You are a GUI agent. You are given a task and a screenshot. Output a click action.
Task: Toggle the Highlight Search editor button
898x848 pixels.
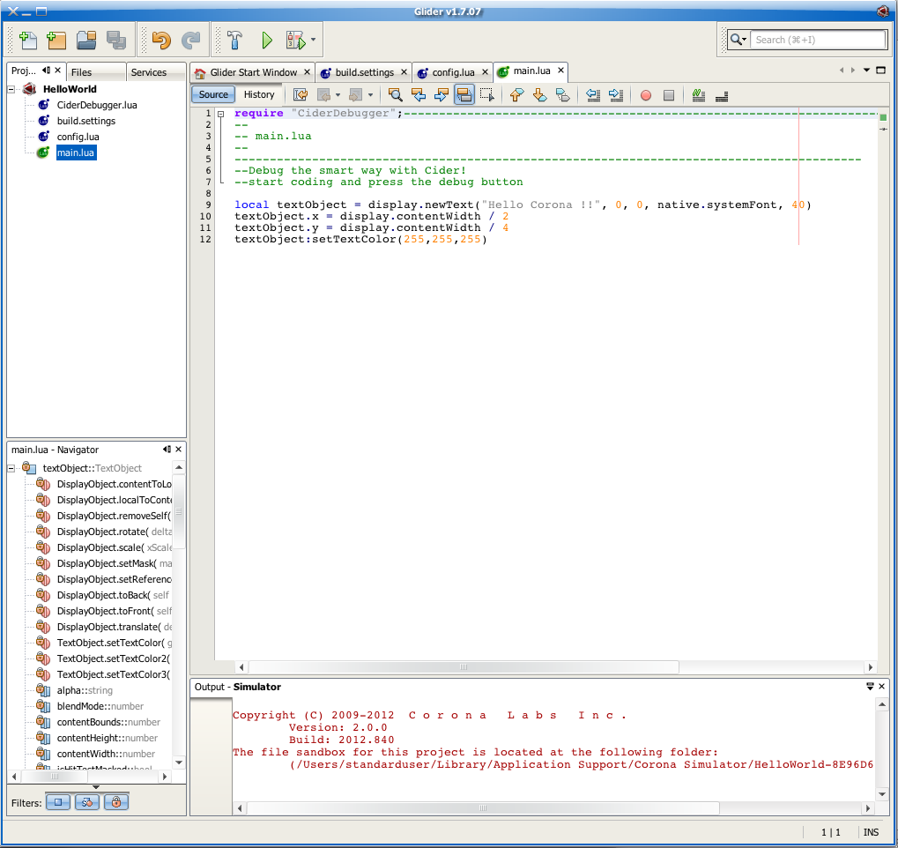(x=464, y=95)
